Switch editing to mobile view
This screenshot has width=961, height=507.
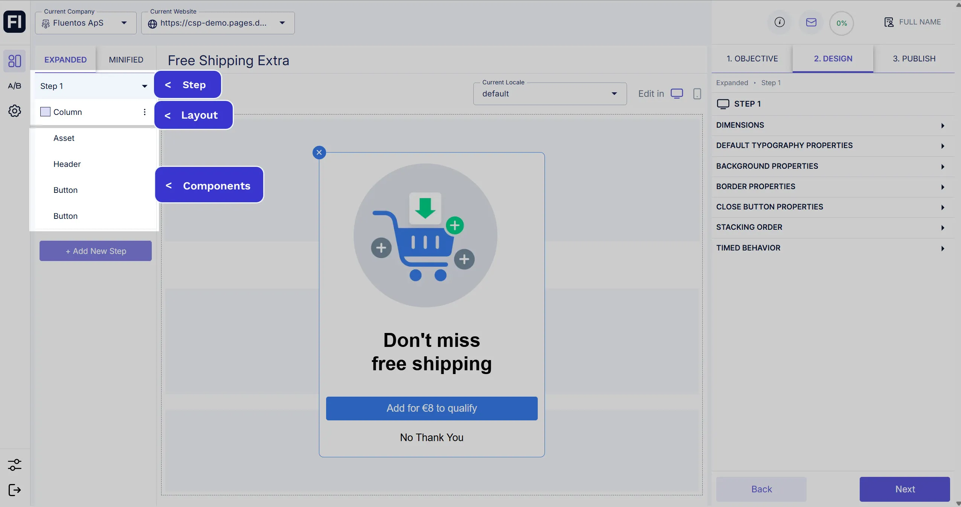697,94
